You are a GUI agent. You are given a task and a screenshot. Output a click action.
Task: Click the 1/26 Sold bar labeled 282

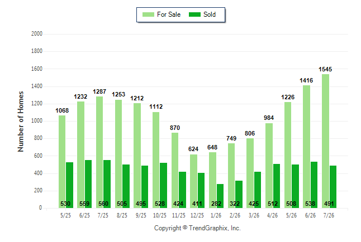[220, 196]
